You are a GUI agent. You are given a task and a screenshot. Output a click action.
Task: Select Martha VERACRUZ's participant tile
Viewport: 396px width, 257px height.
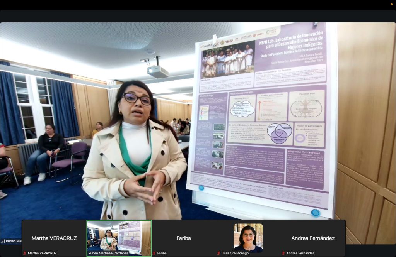(54, 236)
